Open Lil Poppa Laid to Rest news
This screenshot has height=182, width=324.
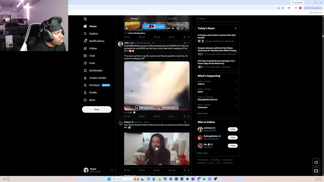[x=217, y=38]
